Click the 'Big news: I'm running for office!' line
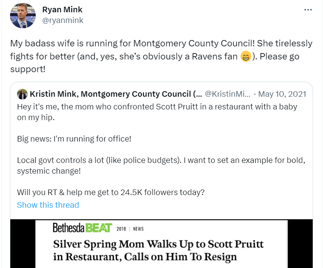The image size is (323, 268). click(x=74, y=139)
